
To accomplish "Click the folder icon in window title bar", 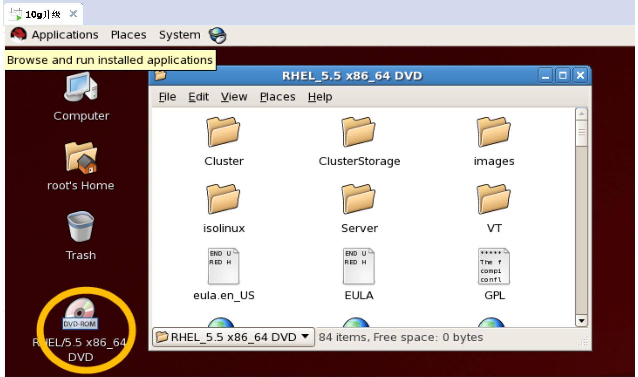I will pos(160,76).
